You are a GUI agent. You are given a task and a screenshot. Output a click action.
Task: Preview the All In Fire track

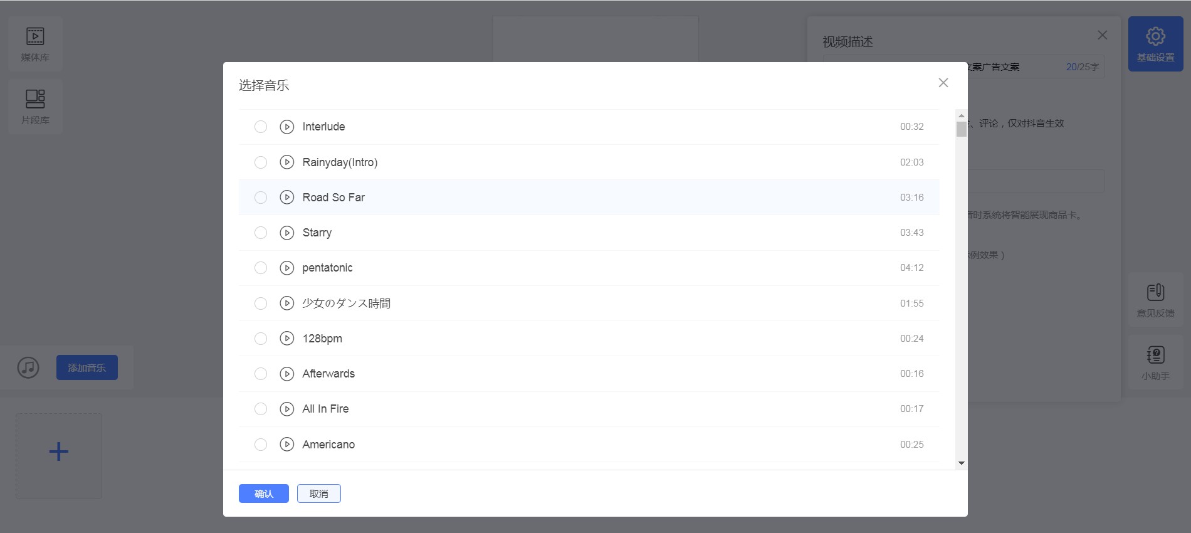pos(286,409)
